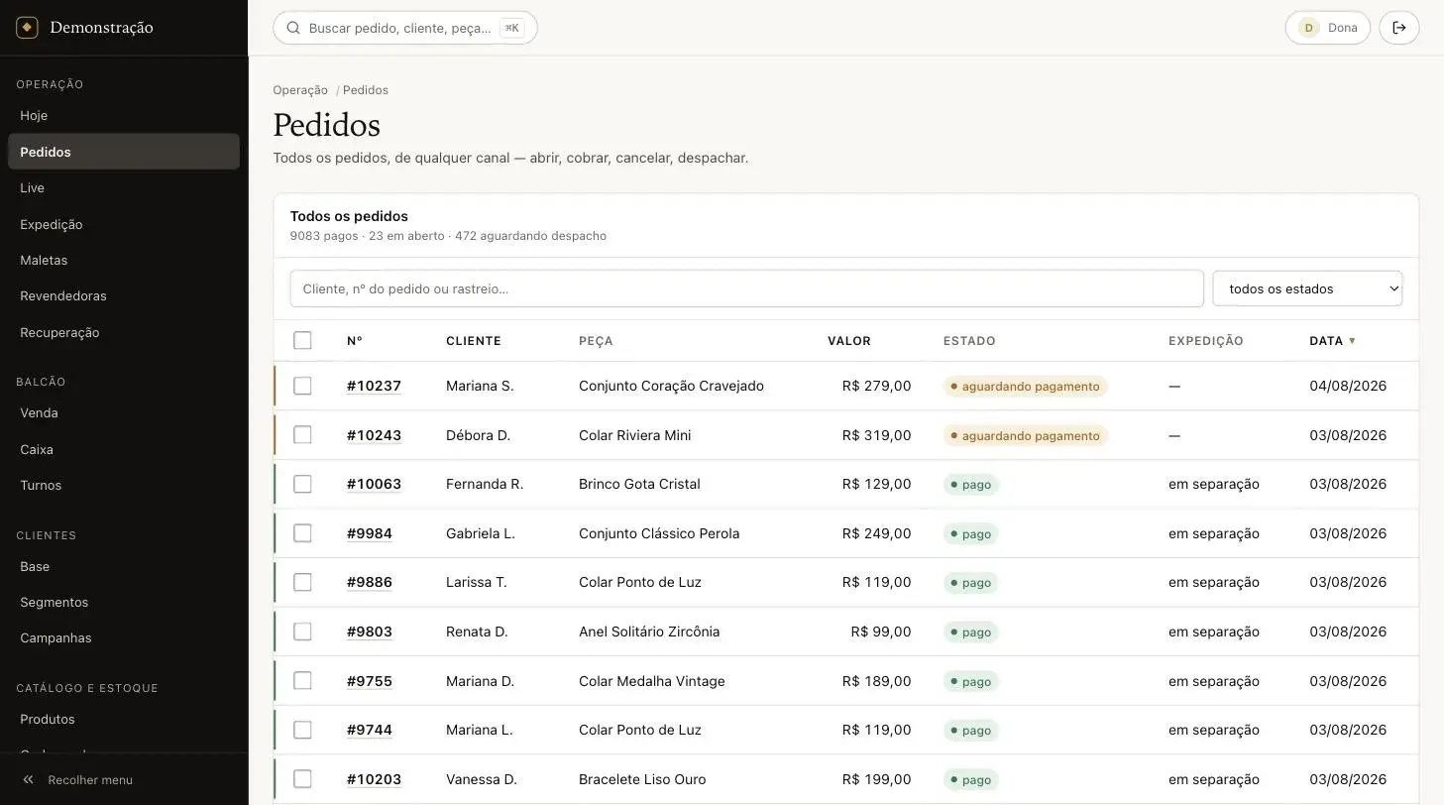
Task: Click the Recolher menu chevron icon
Action: click(29, 780)
